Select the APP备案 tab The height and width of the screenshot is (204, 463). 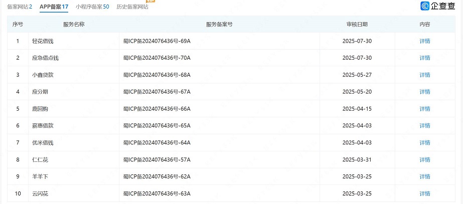[x=54, y=7]
